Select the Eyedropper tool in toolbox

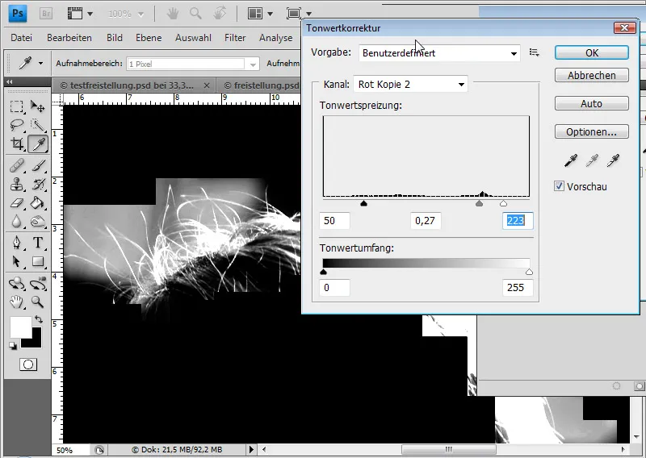point(38,144)
